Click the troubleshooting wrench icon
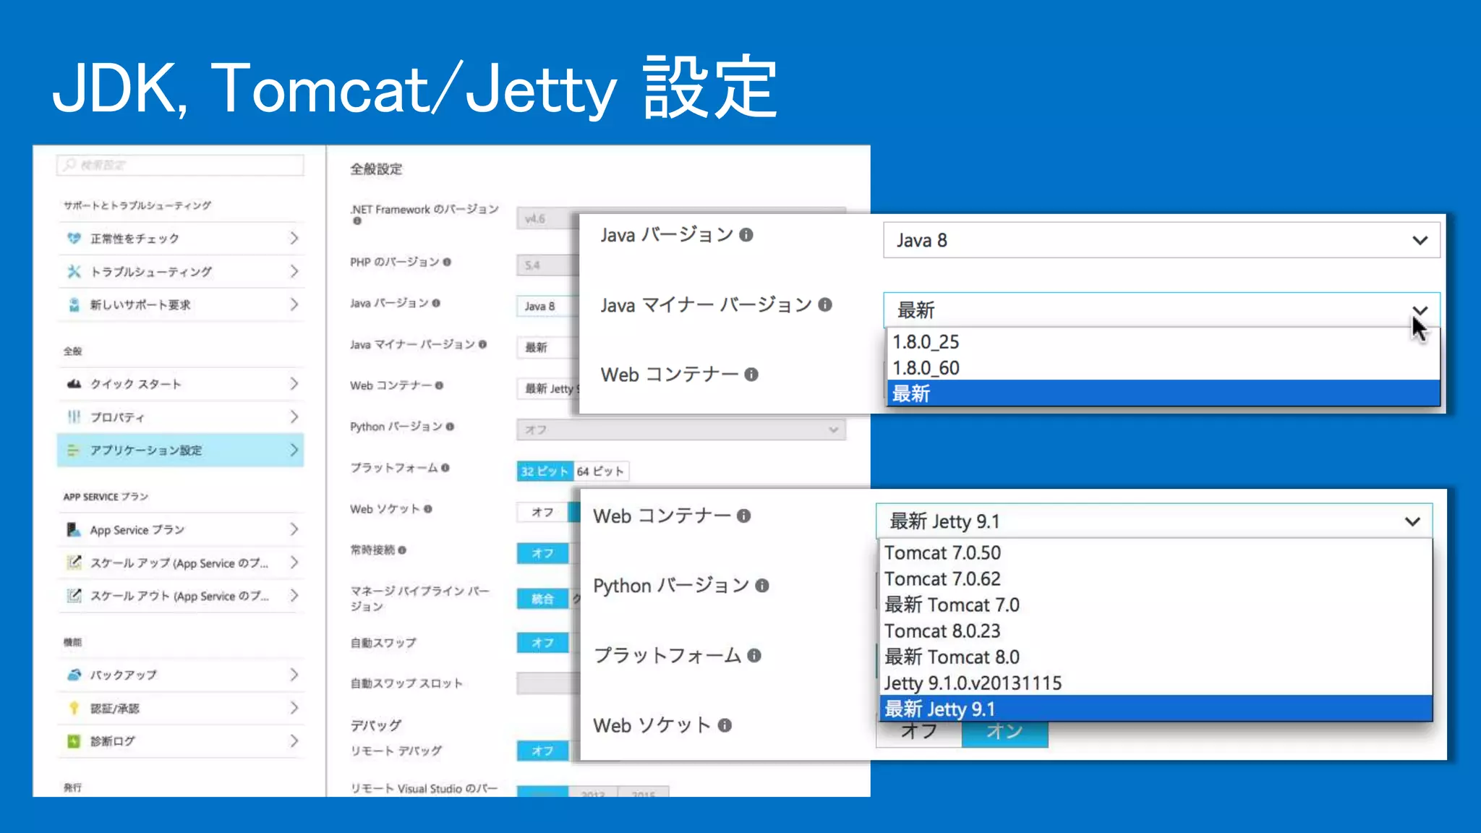Viewport: 1481px width, 833px height. click(x=74, y=271)
